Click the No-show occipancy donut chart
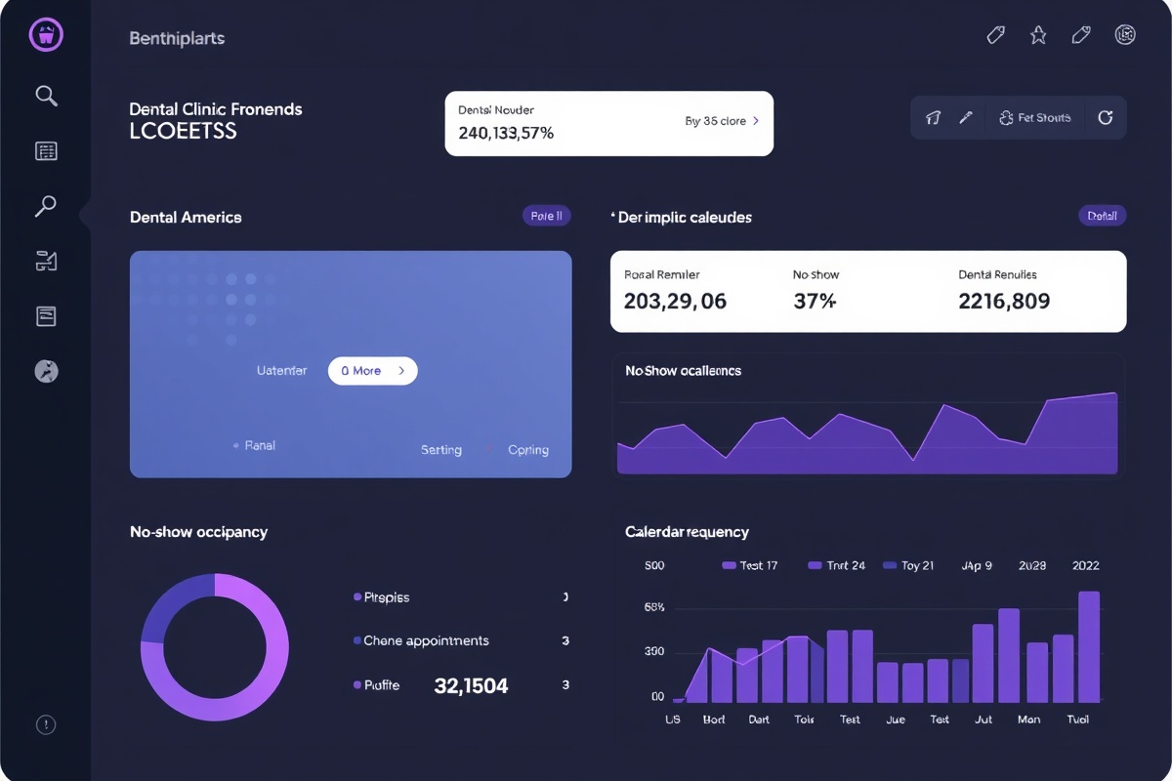The width and height of the screenshot is (1172, 781). point(215,647)
